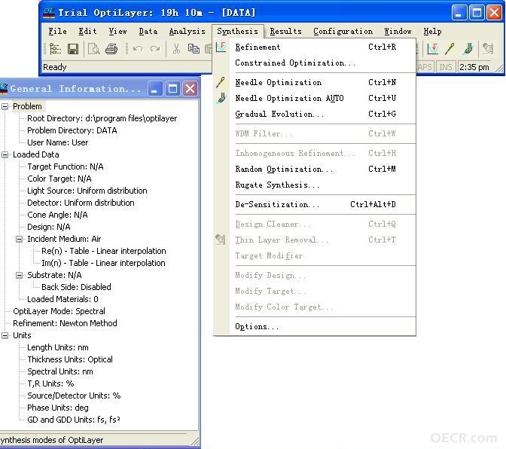Select Problem Directory: DATA row
Viewport: 506px width, 449px height.
(72, 130)
